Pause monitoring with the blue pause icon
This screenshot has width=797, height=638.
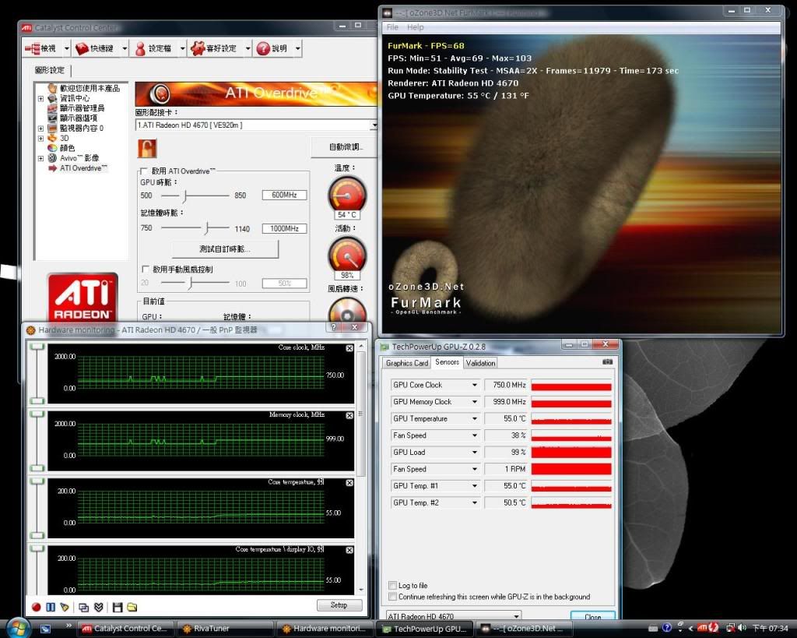pyautogui.click(x=51, y=607)
